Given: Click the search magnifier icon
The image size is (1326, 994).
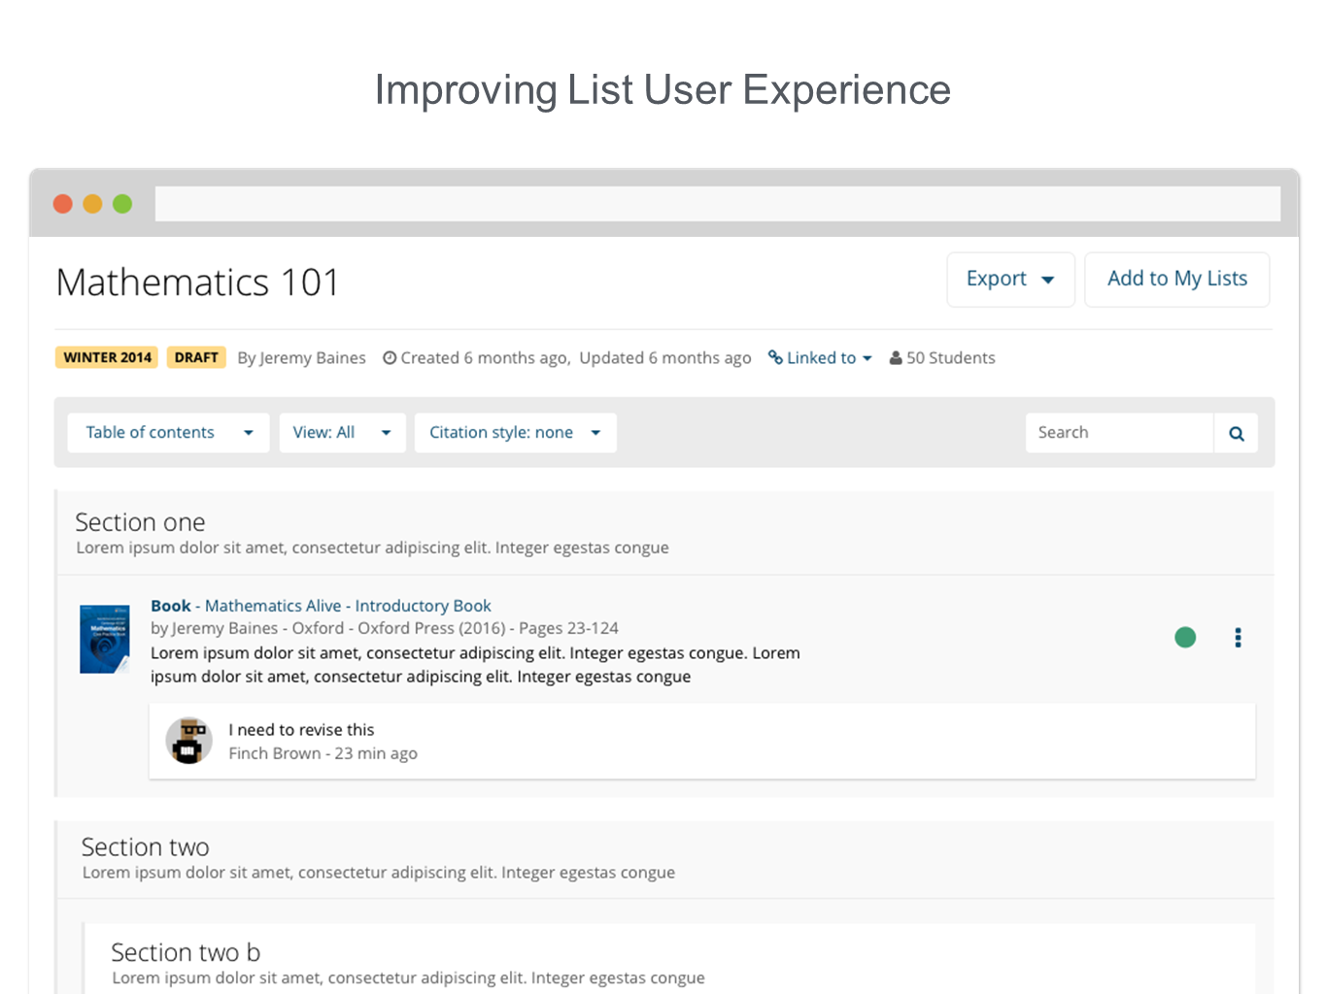Looking at the screenshot, I should pyautogui.click(x=1236, y=433).
